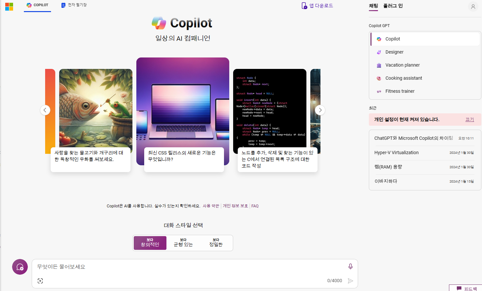482x291 pixels.
Task: Open the user account profile icon
Action: 473,7
